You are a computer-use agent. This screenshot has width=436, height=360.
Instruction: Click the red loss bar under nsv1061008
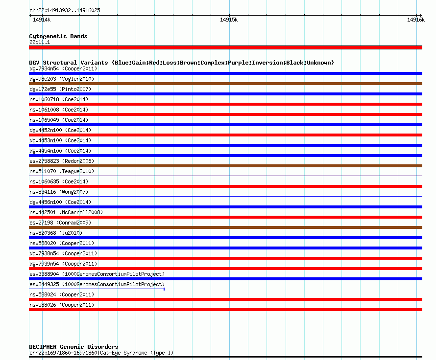(x=225, y=114)
